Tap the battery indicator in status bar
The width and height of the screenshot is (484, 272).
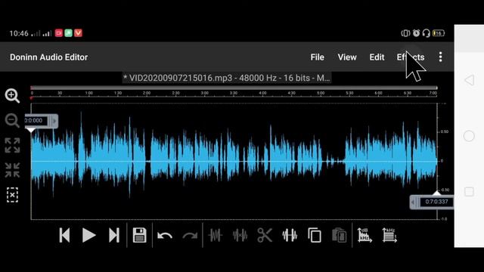click(x=439, y=33)
